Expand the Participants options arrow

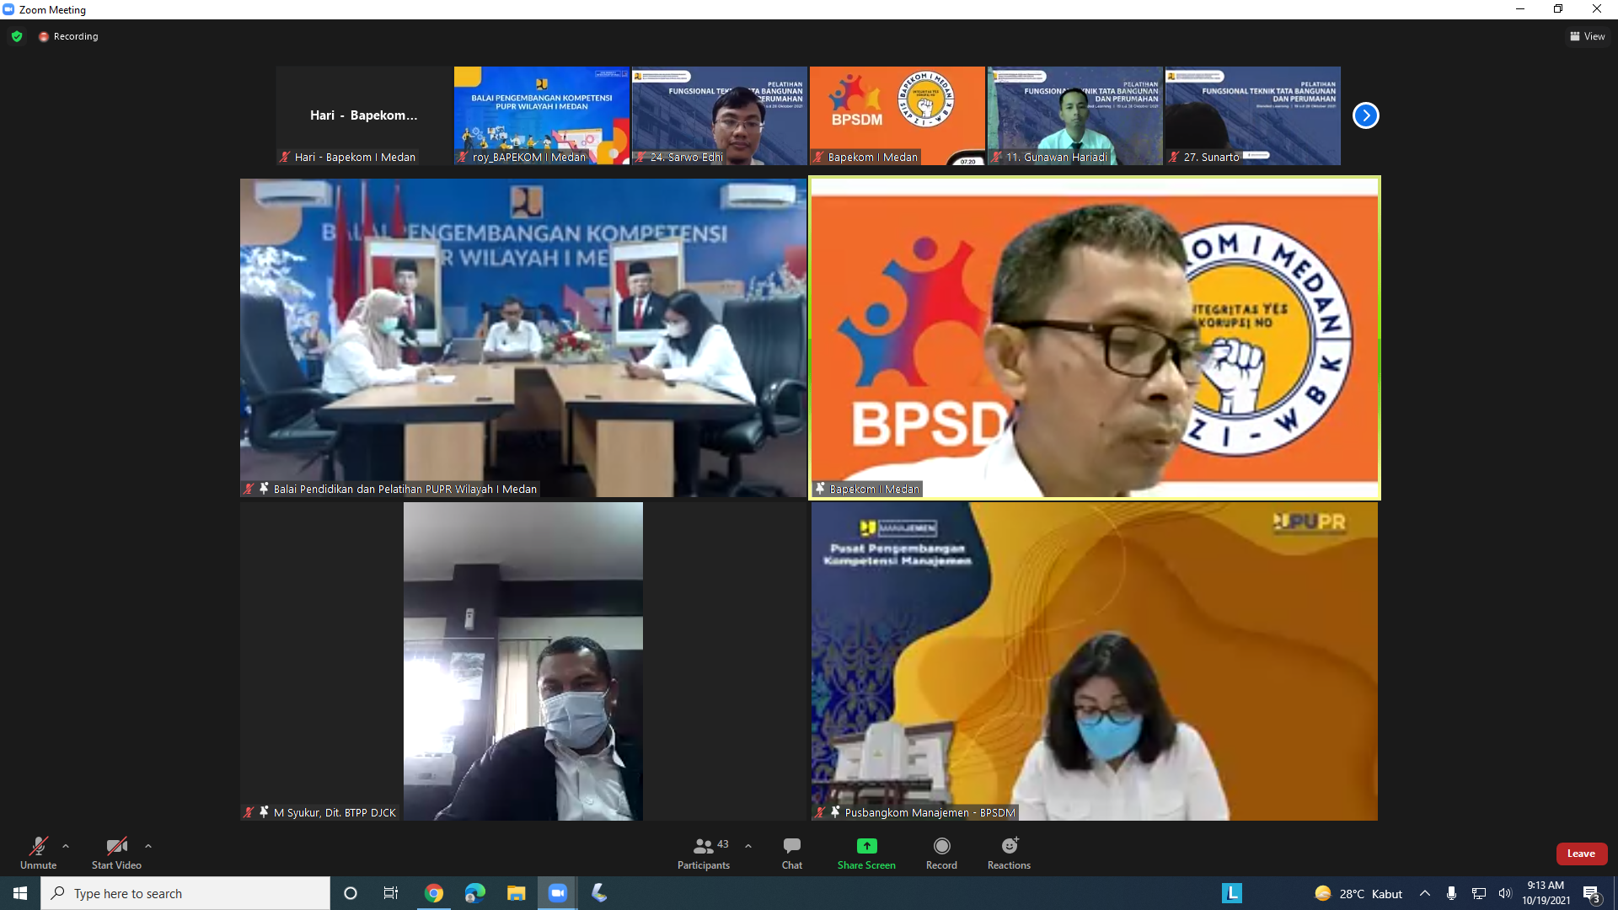748,846
